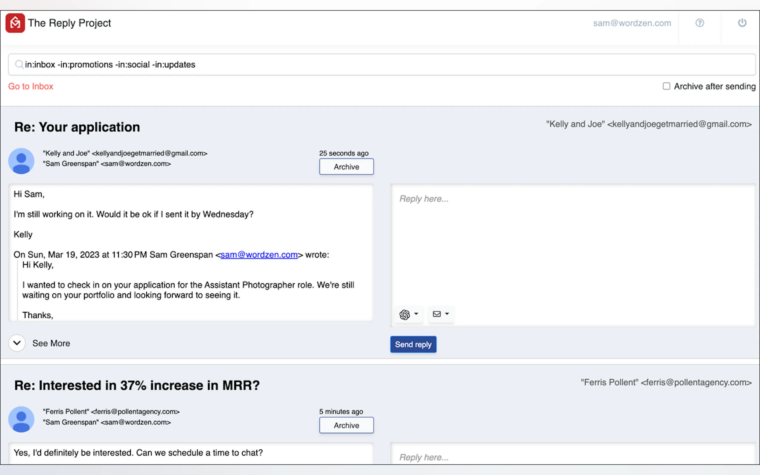
Task: Expand See More chevron button
Action: (17, 343)
